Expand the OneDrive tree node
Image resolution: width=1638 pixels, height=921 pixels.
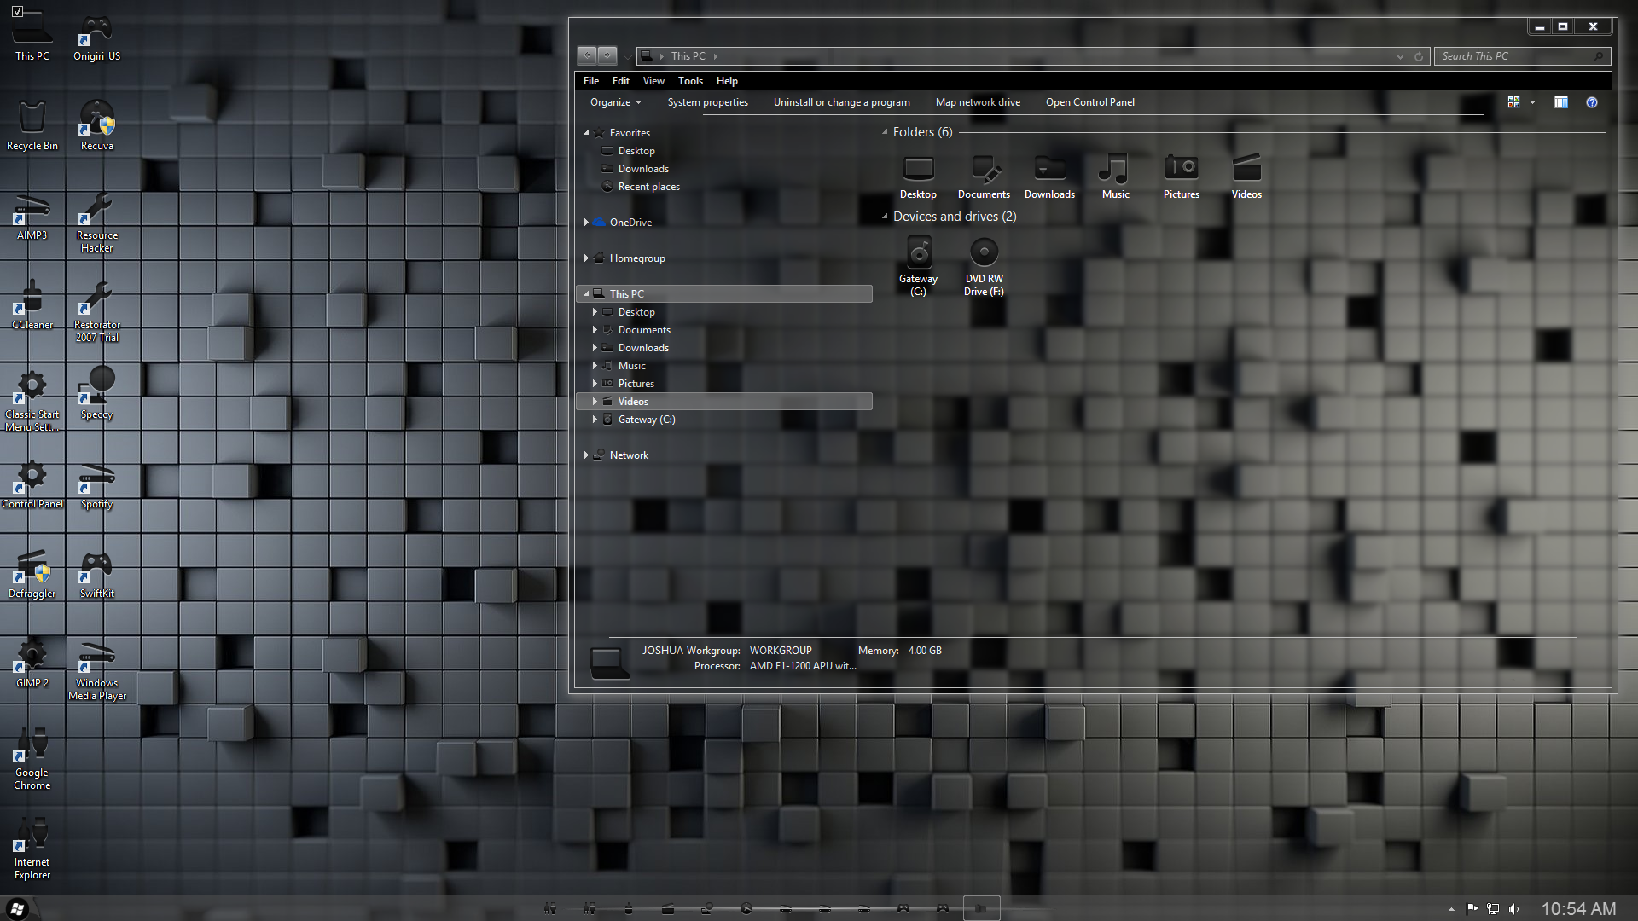586,223
